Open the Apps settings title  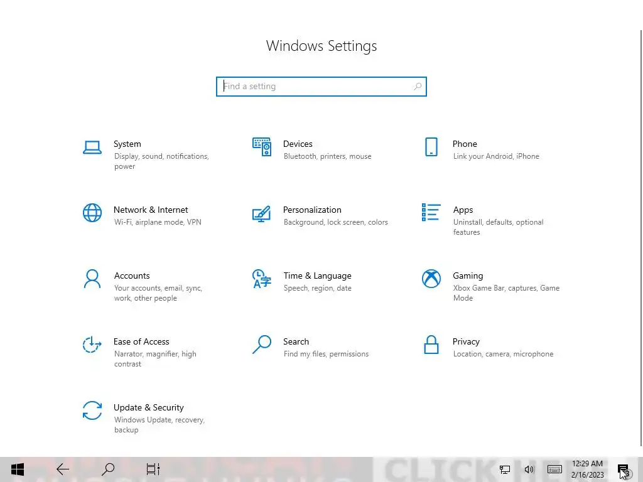point(463,210)
